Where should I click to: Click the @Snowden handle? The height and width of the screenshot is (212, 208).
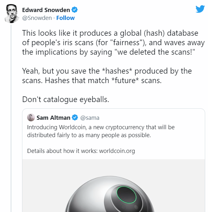click(x=37, y=18)
